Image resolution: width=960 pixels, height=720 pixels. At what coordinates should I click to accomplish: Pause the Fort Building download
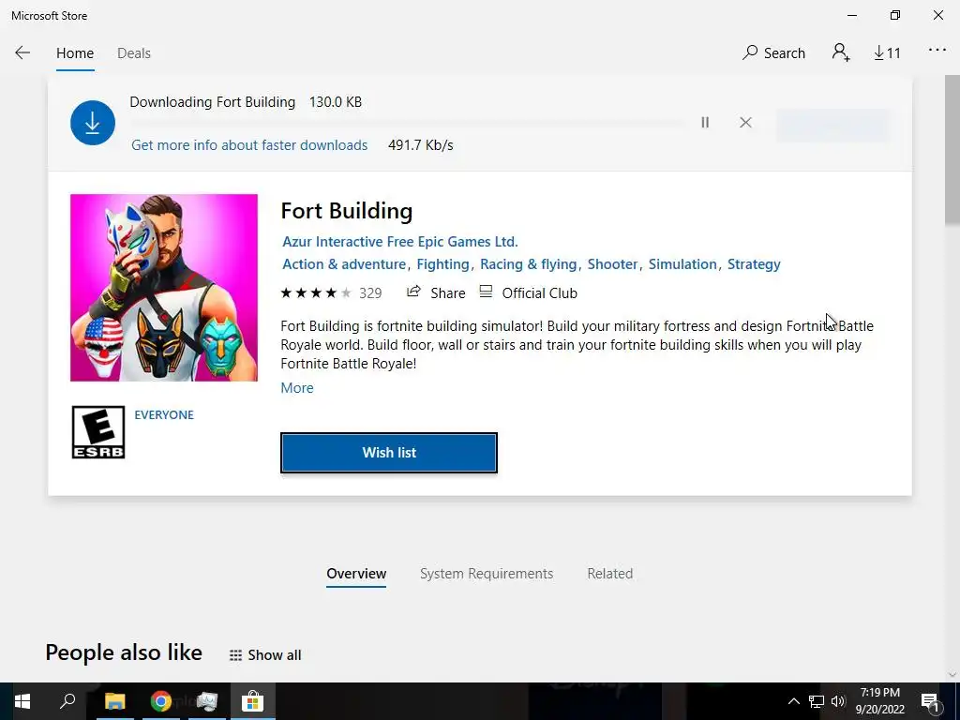tap(705, 123)
